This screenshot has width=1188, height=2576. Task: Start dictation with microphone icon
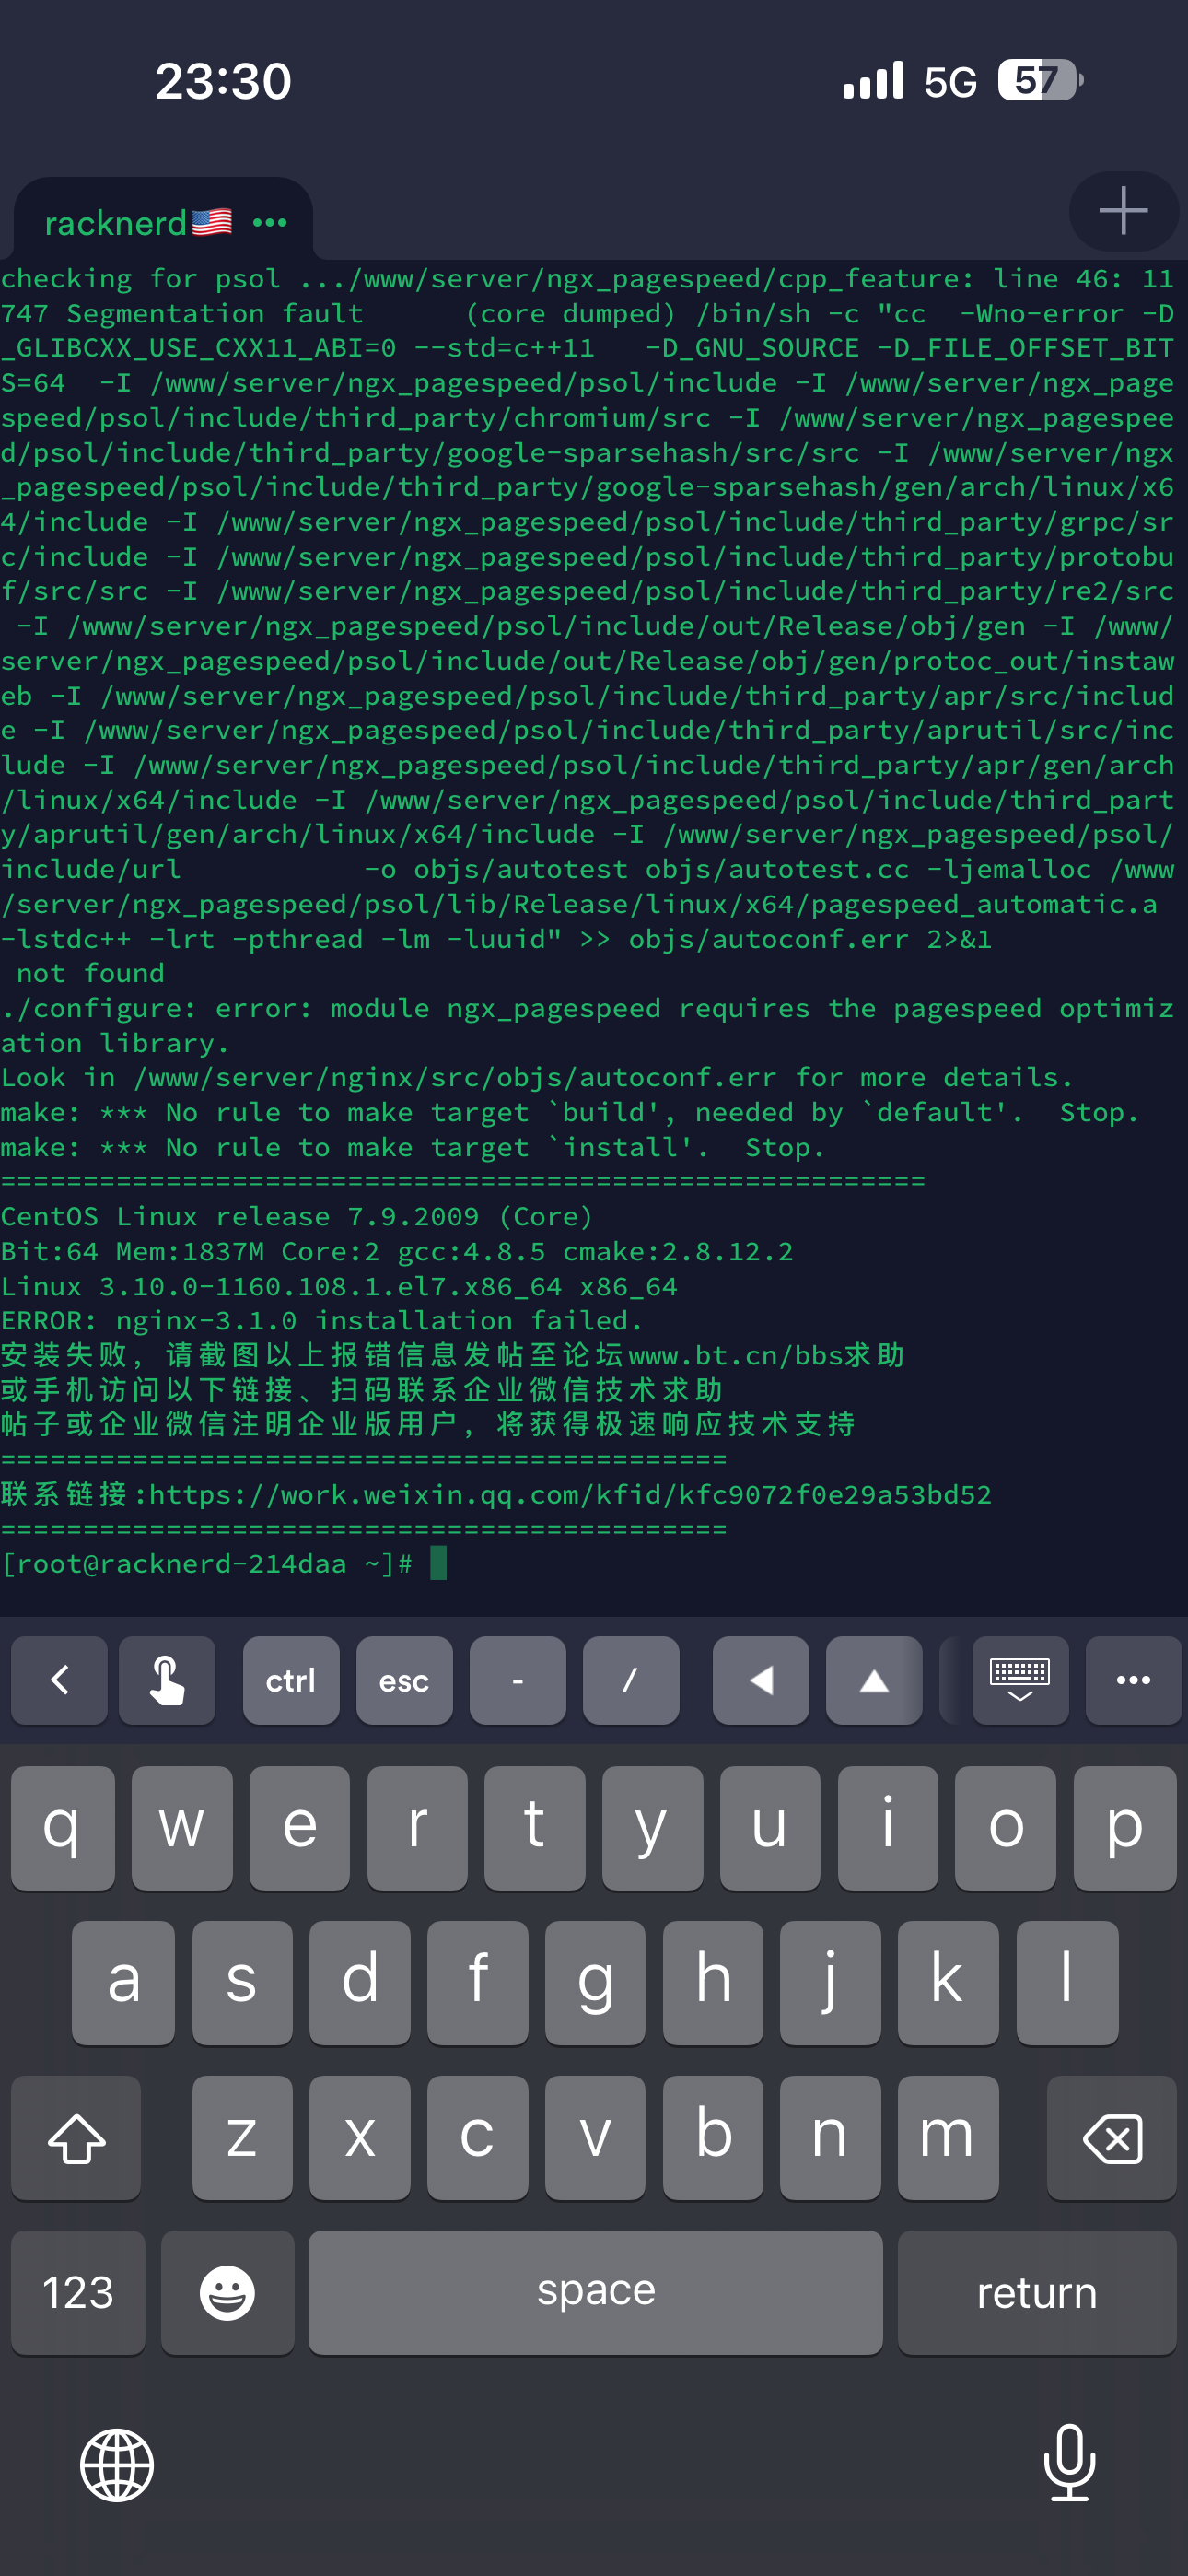point(1070,2463)
